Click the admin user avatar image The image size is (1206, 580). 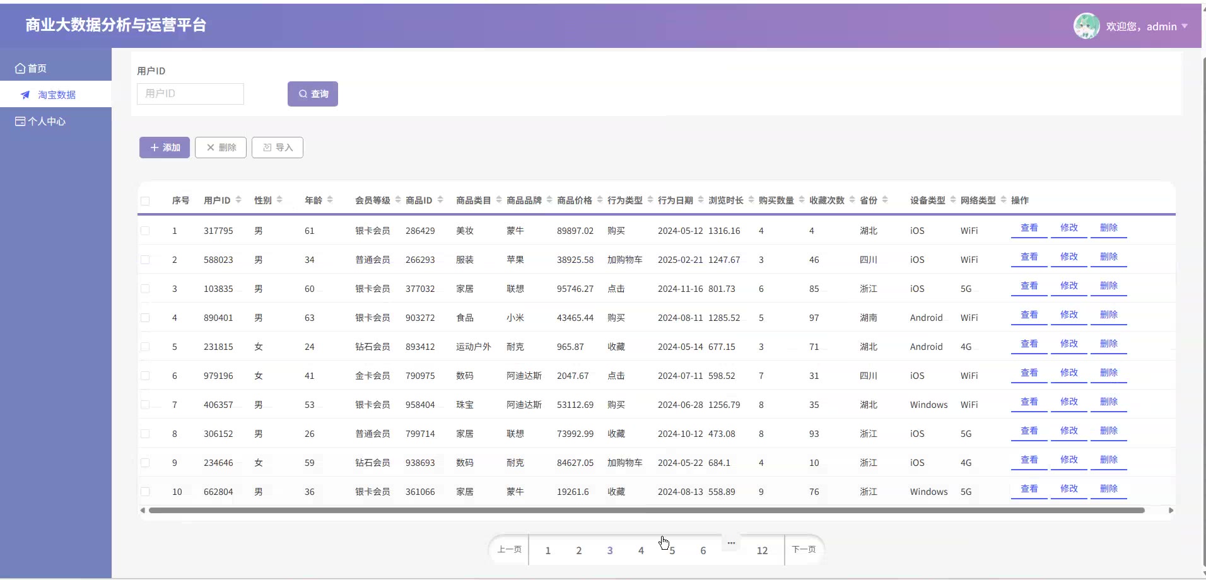[1086, 26]
